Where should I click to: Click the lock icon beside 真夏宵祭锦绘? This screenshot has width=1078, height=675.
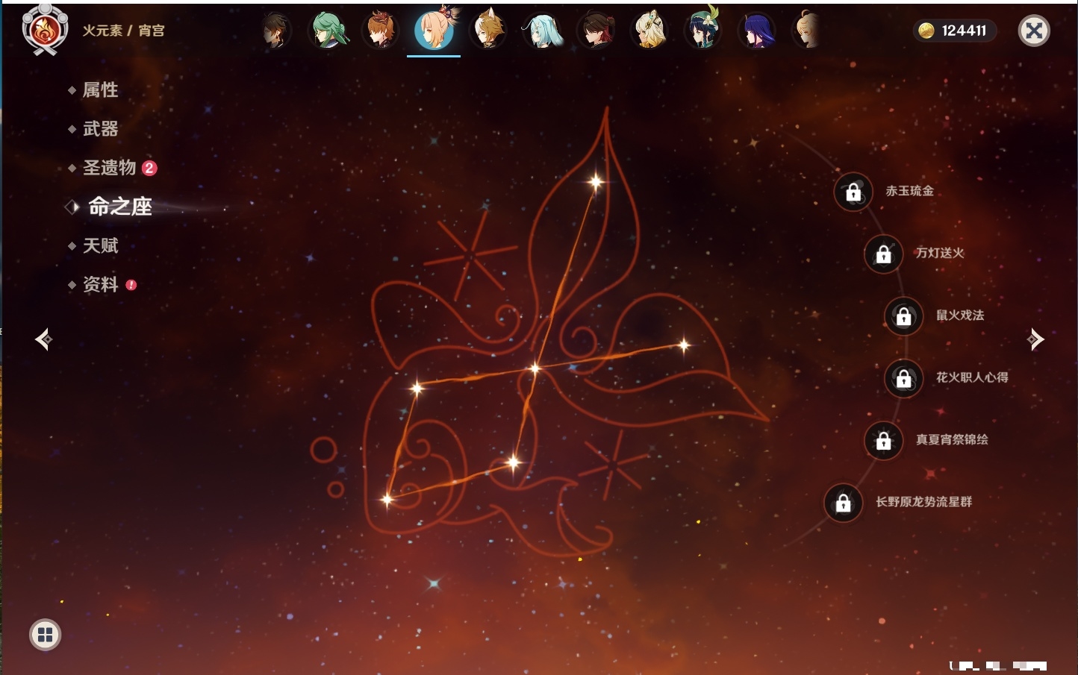point(884,440)
